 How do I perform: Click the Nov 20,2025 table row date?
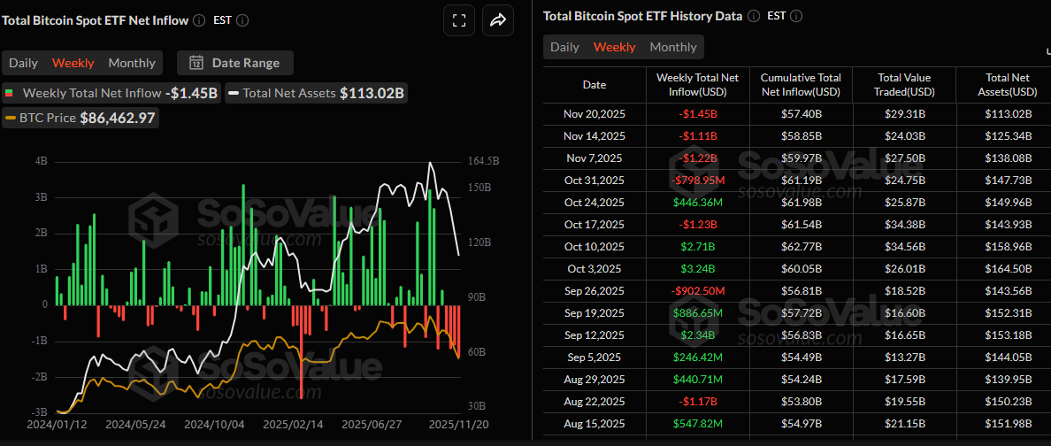pyautogui.click(x=594, y=113)
